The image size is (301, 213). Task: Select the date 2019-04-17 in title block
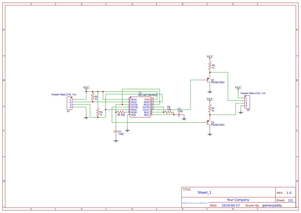[231, 205]
